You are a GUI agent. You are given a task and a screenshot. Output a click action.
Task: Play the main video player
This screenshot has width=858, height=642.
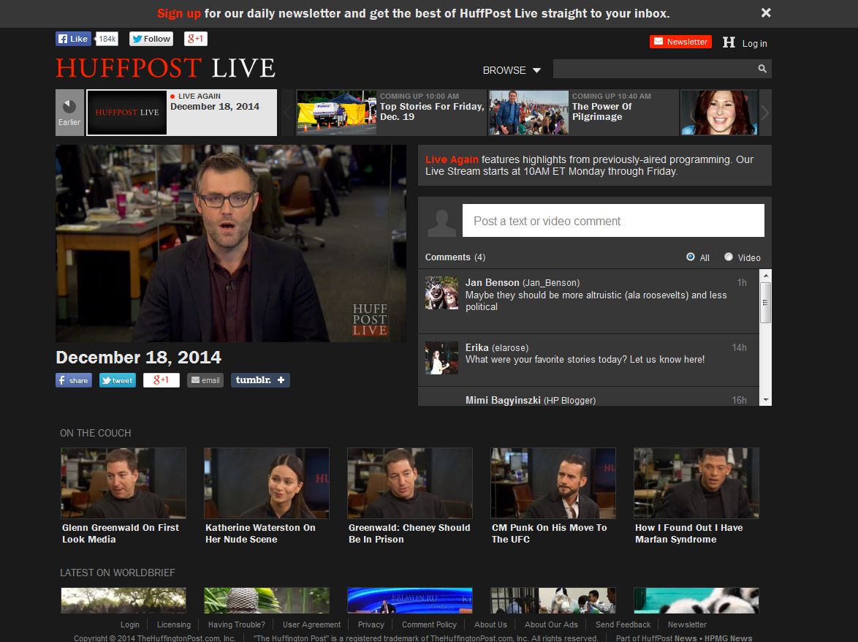pos(231,243)
